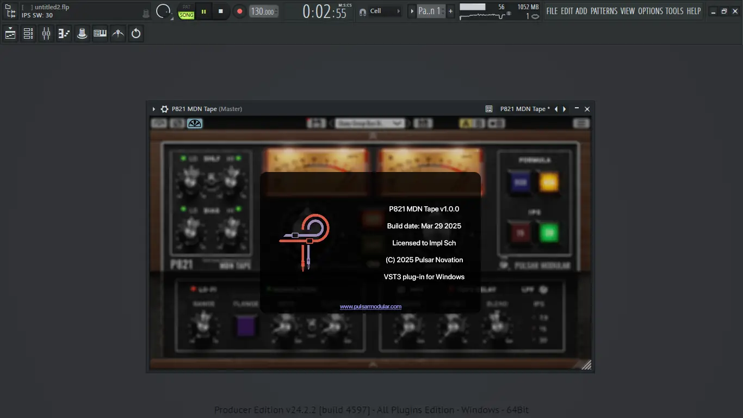743x418 pixels.
Task: Click the 130.000 tempo field
Action: coord(264,11)
